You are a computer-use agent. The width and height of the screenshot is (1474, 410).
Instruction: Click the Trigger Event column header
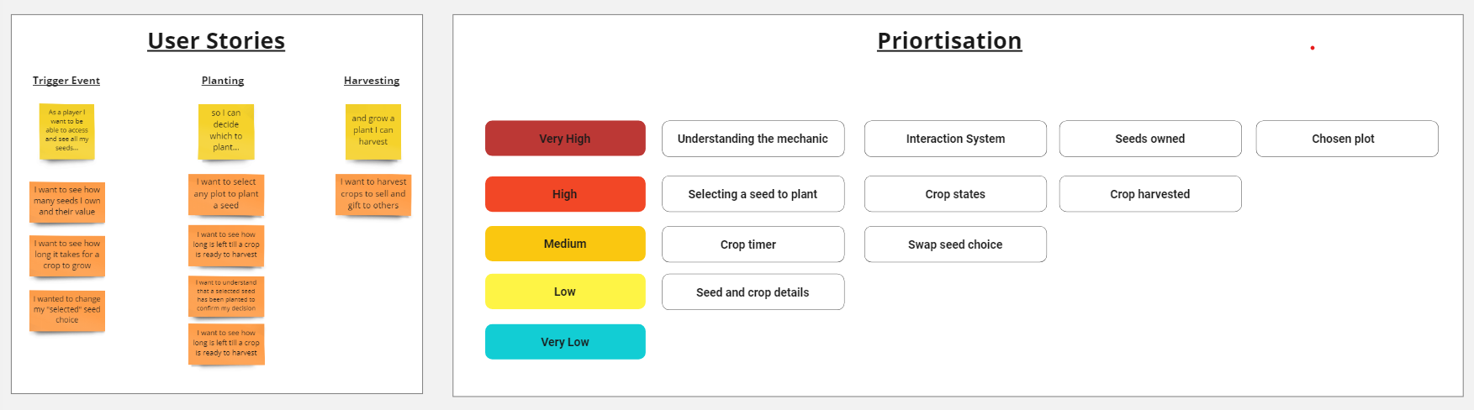[x=66, y=81]
